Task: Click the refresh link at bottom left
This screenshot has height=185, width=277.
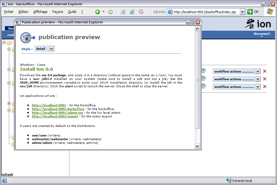Action: 7,174
